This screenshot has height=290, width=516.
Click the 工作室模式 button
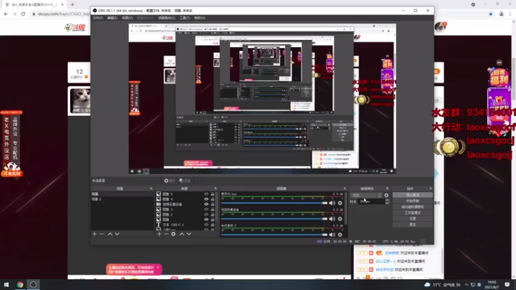tap(413, 213)
